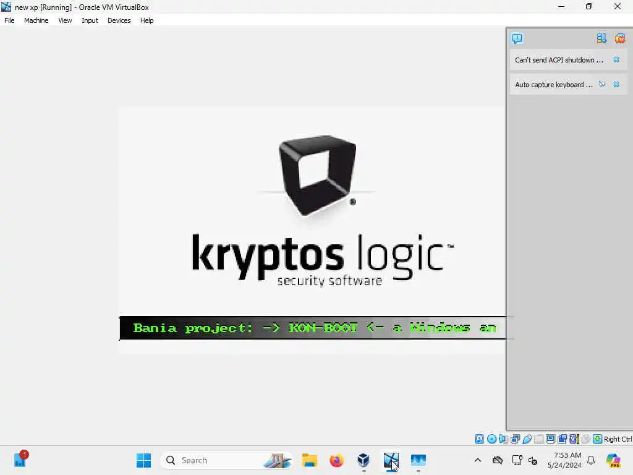Open Firefox from the taskbar

(336, 460)
